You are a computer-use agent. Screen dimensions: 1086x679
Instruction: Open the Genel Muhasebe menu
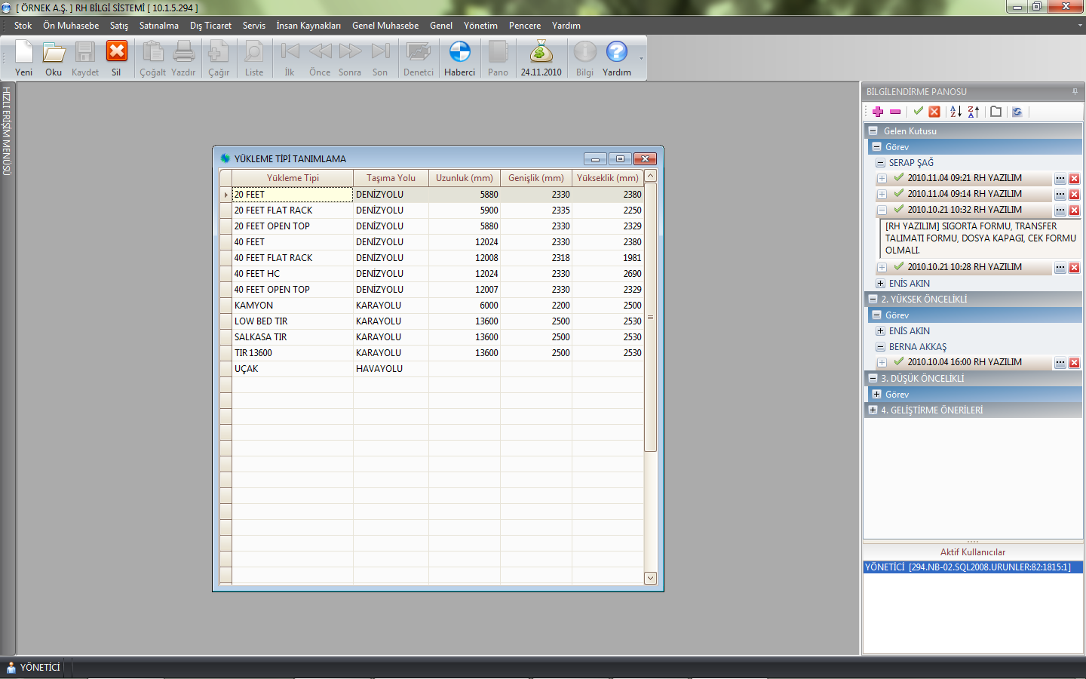pos(385,26)
